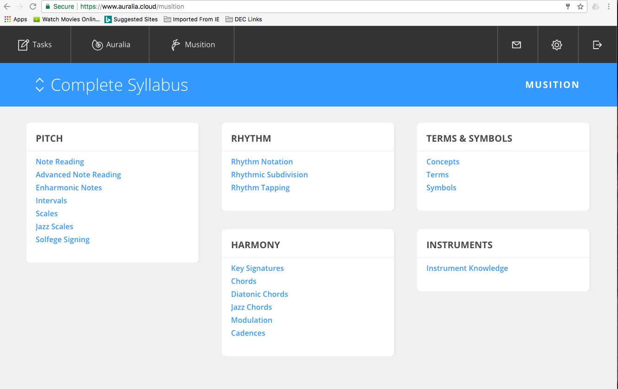
Task: Reload the page with the refresh icon
Action: coord(33,6)
